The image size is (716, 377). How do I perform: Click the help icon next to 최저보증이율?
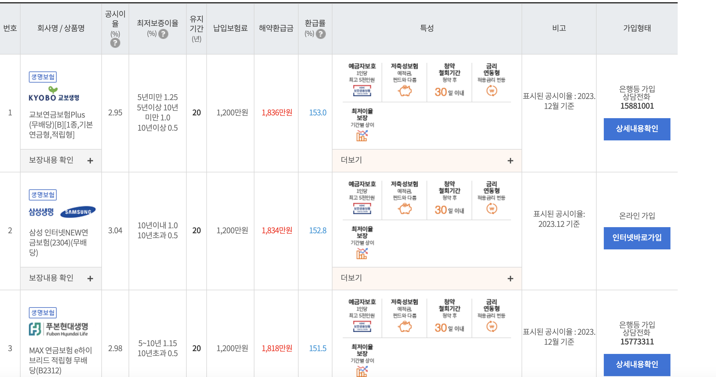coord(163,34)
